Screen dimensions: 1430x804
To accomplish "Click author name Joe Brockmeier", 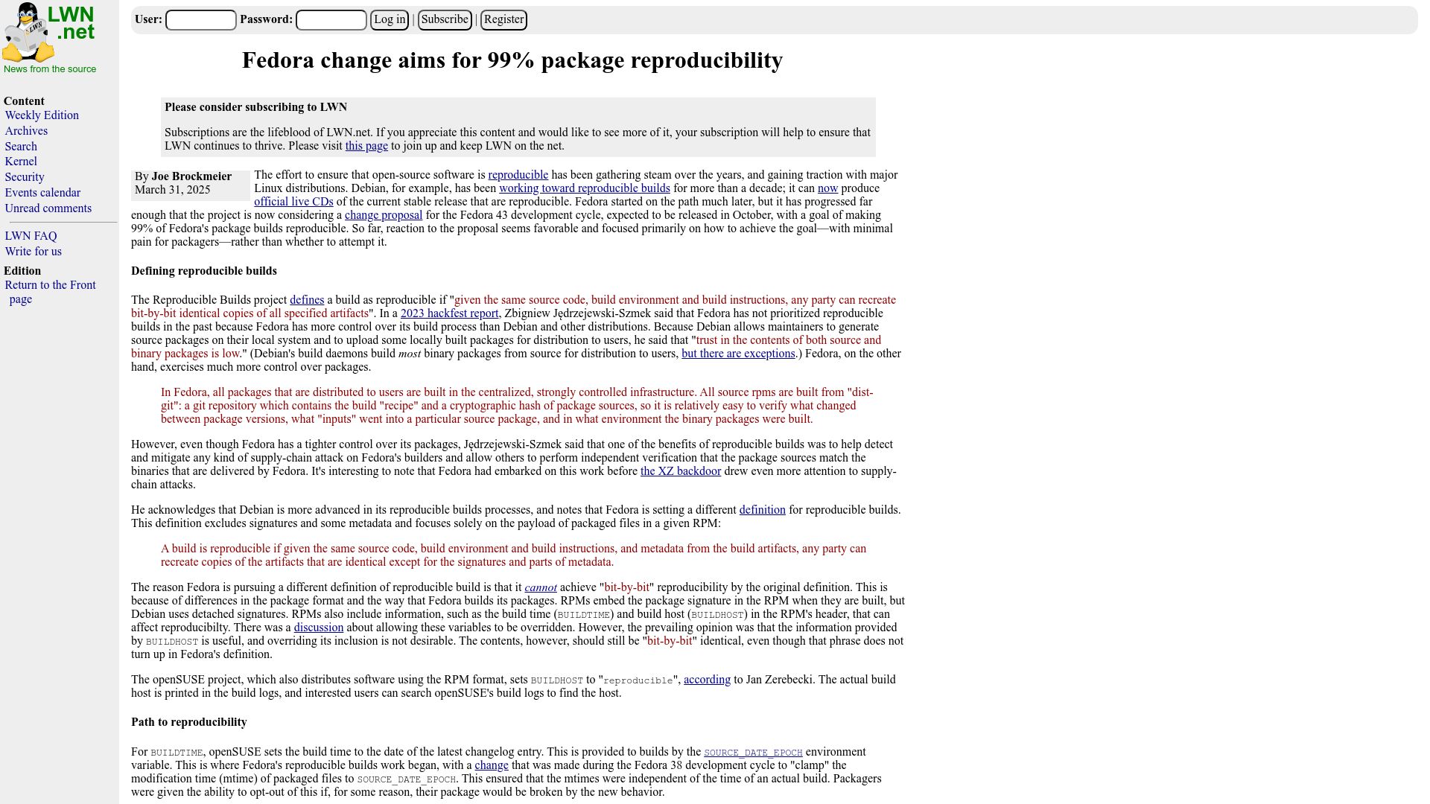I will [x=191, y=176].
